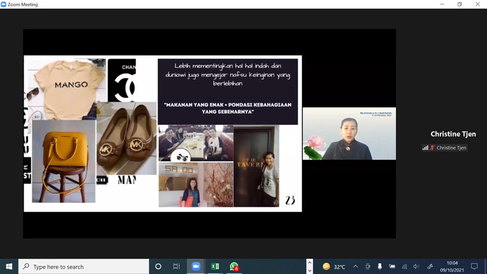Image resolution: width=487 pixels, height=274 pixels.
Task: Select the Zoom app on taskbar
Action: (x=196, y=267)
